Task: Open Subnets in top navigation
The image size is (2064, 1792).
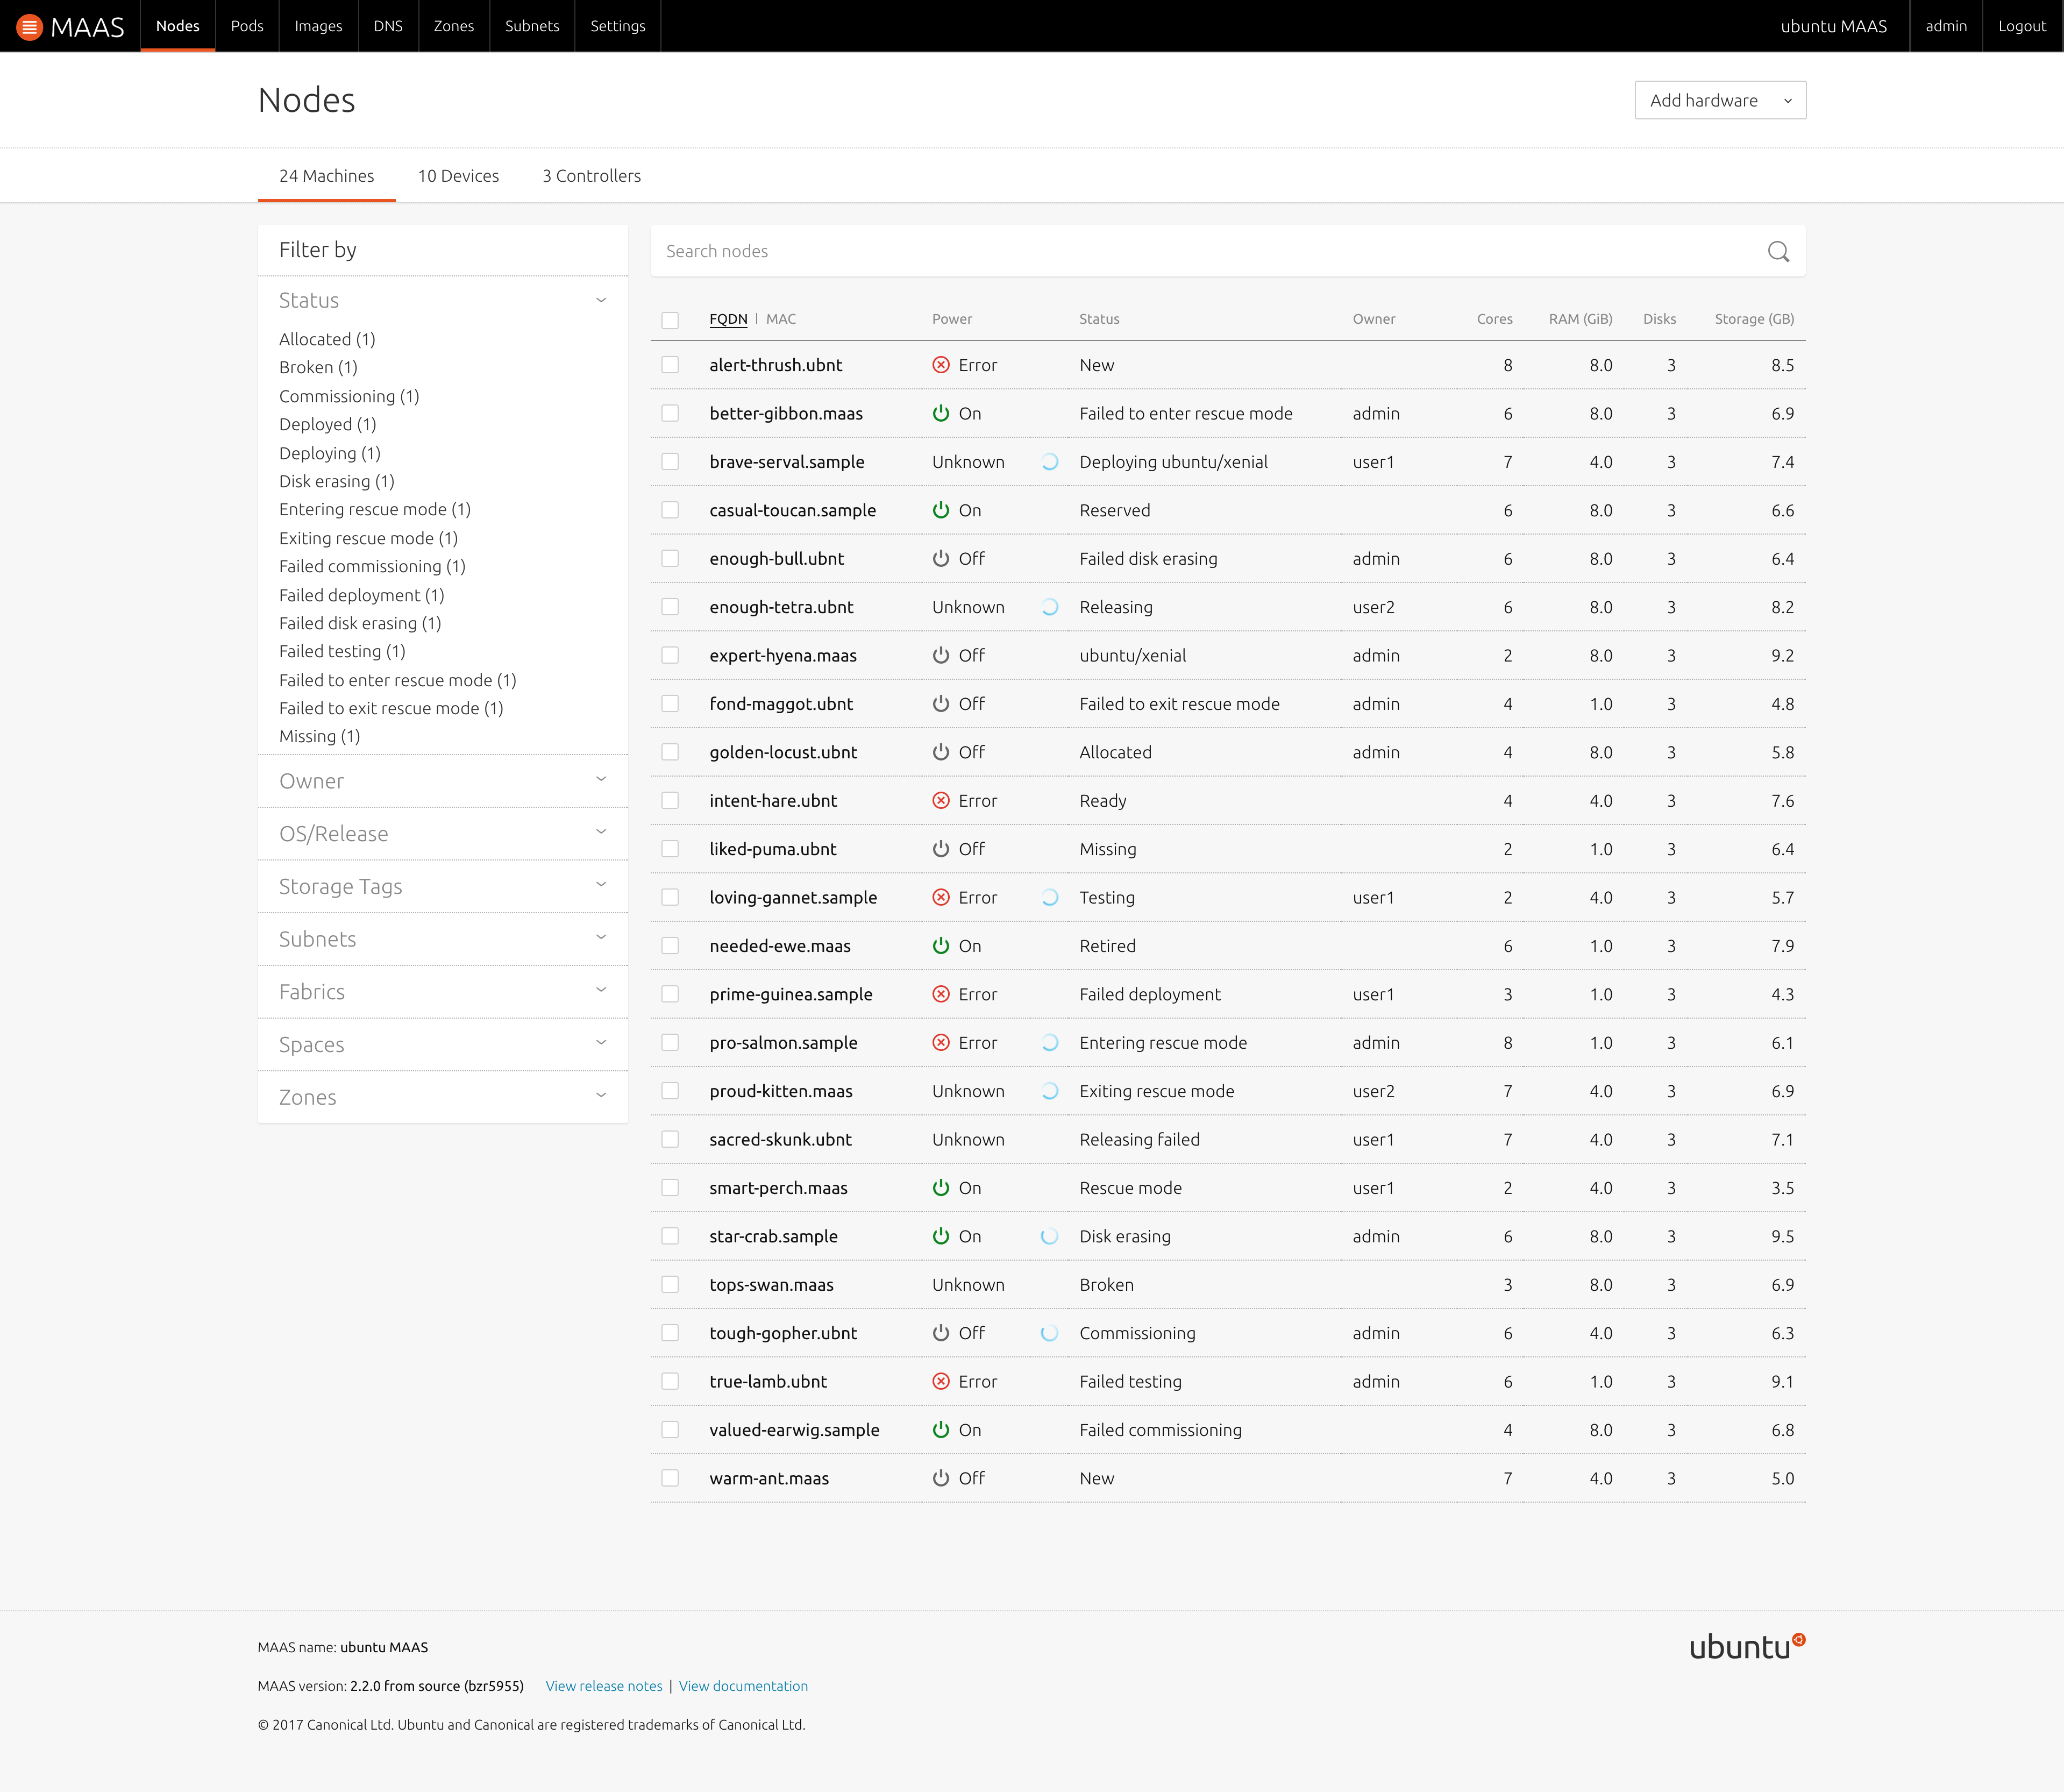Action: click(531, 26)
